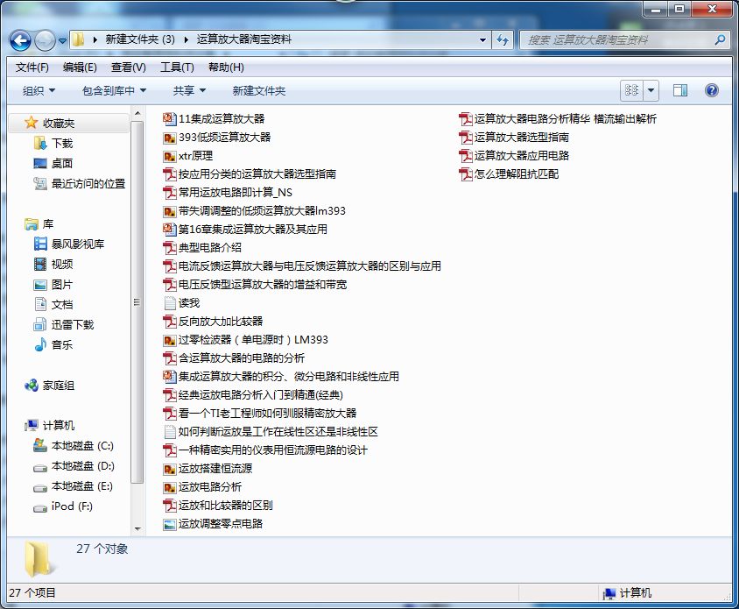Open the 工具(T) menu
Image resolution: width=739 pixels, height=609 pixels.
pyautogui.click(x=177, y=67)
